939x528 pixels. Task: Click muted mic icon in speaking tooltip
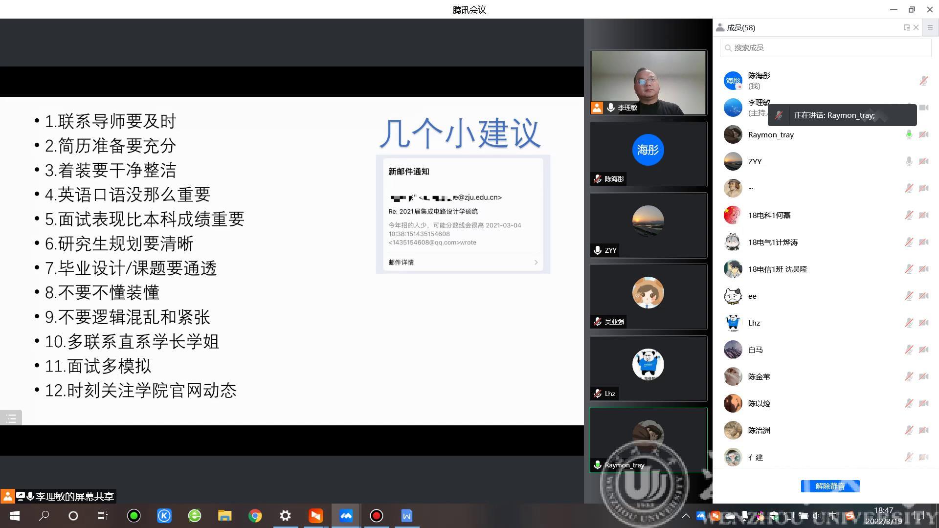(x=779, y=115)
